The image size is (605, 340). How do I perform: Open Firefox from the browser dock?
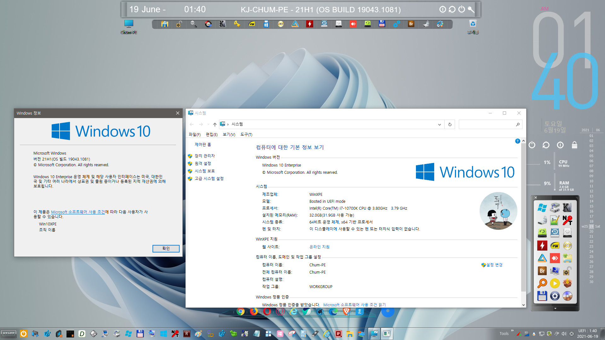(254, 311)
